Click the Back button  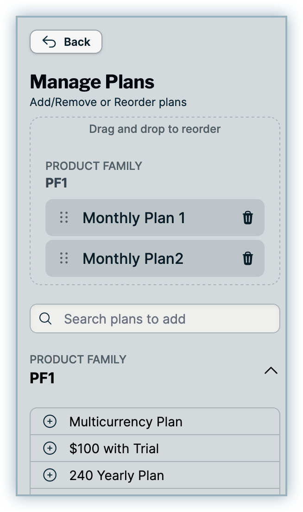[x=66, y=42]
